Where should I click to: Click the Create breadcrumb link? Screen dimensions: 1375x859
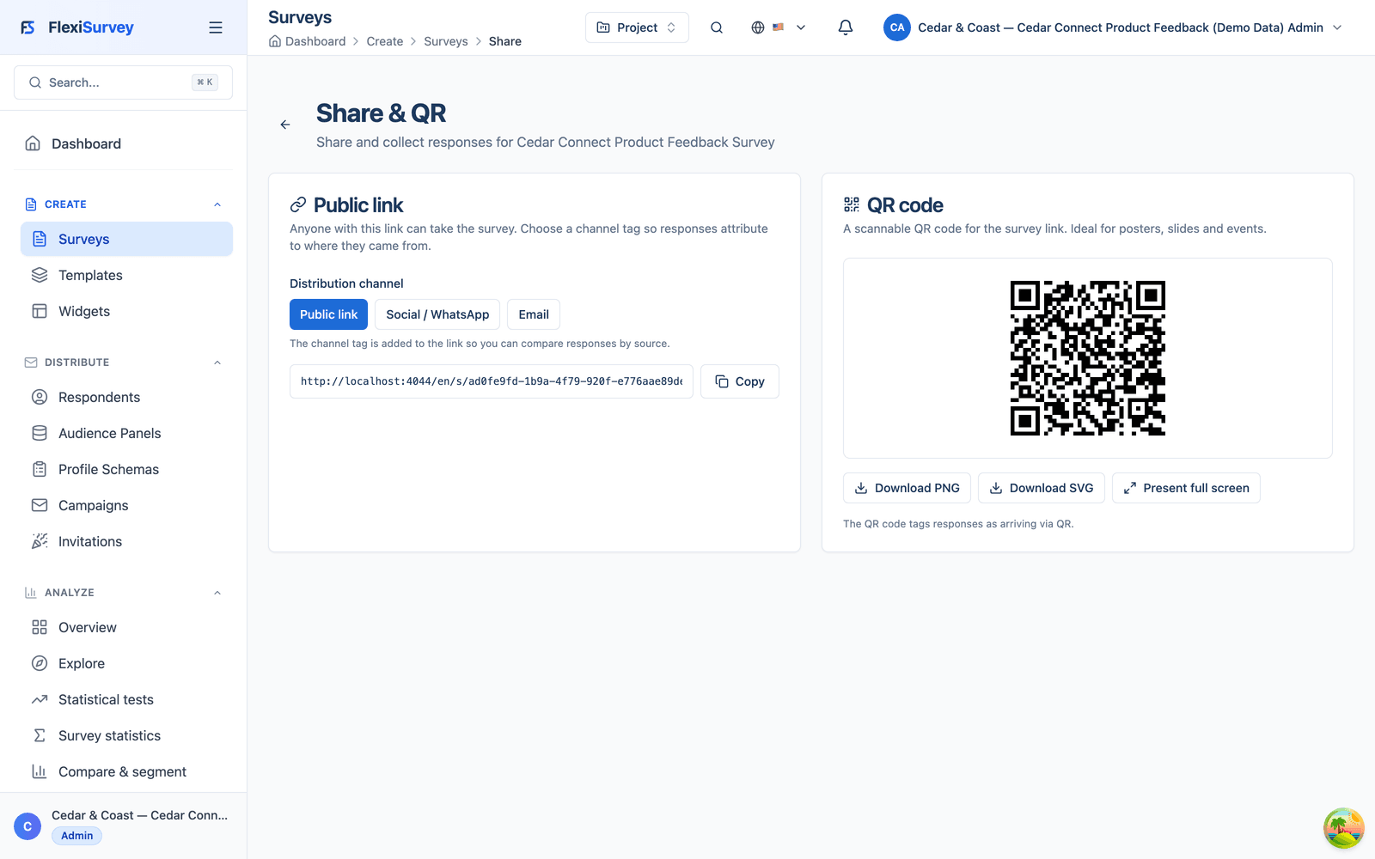385,41
